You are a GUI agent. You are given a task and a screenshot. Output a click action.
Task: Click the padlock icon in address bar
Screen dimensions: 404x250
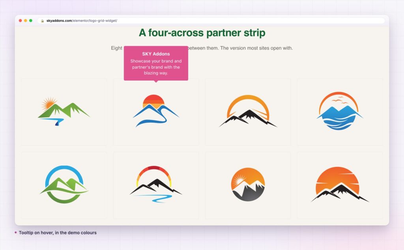click(x=43, y=21)
